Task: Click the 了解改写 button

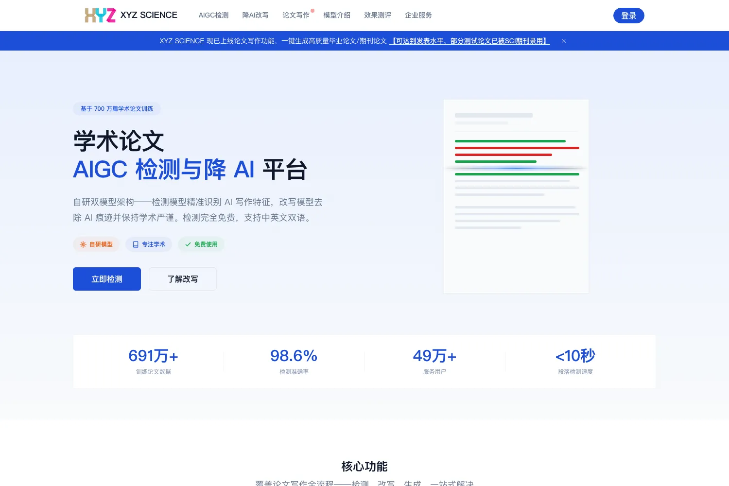Action: [183, 279]
